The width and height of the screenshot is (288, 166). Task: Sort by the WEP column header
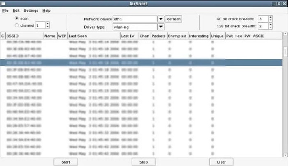(x=63, y=36)
